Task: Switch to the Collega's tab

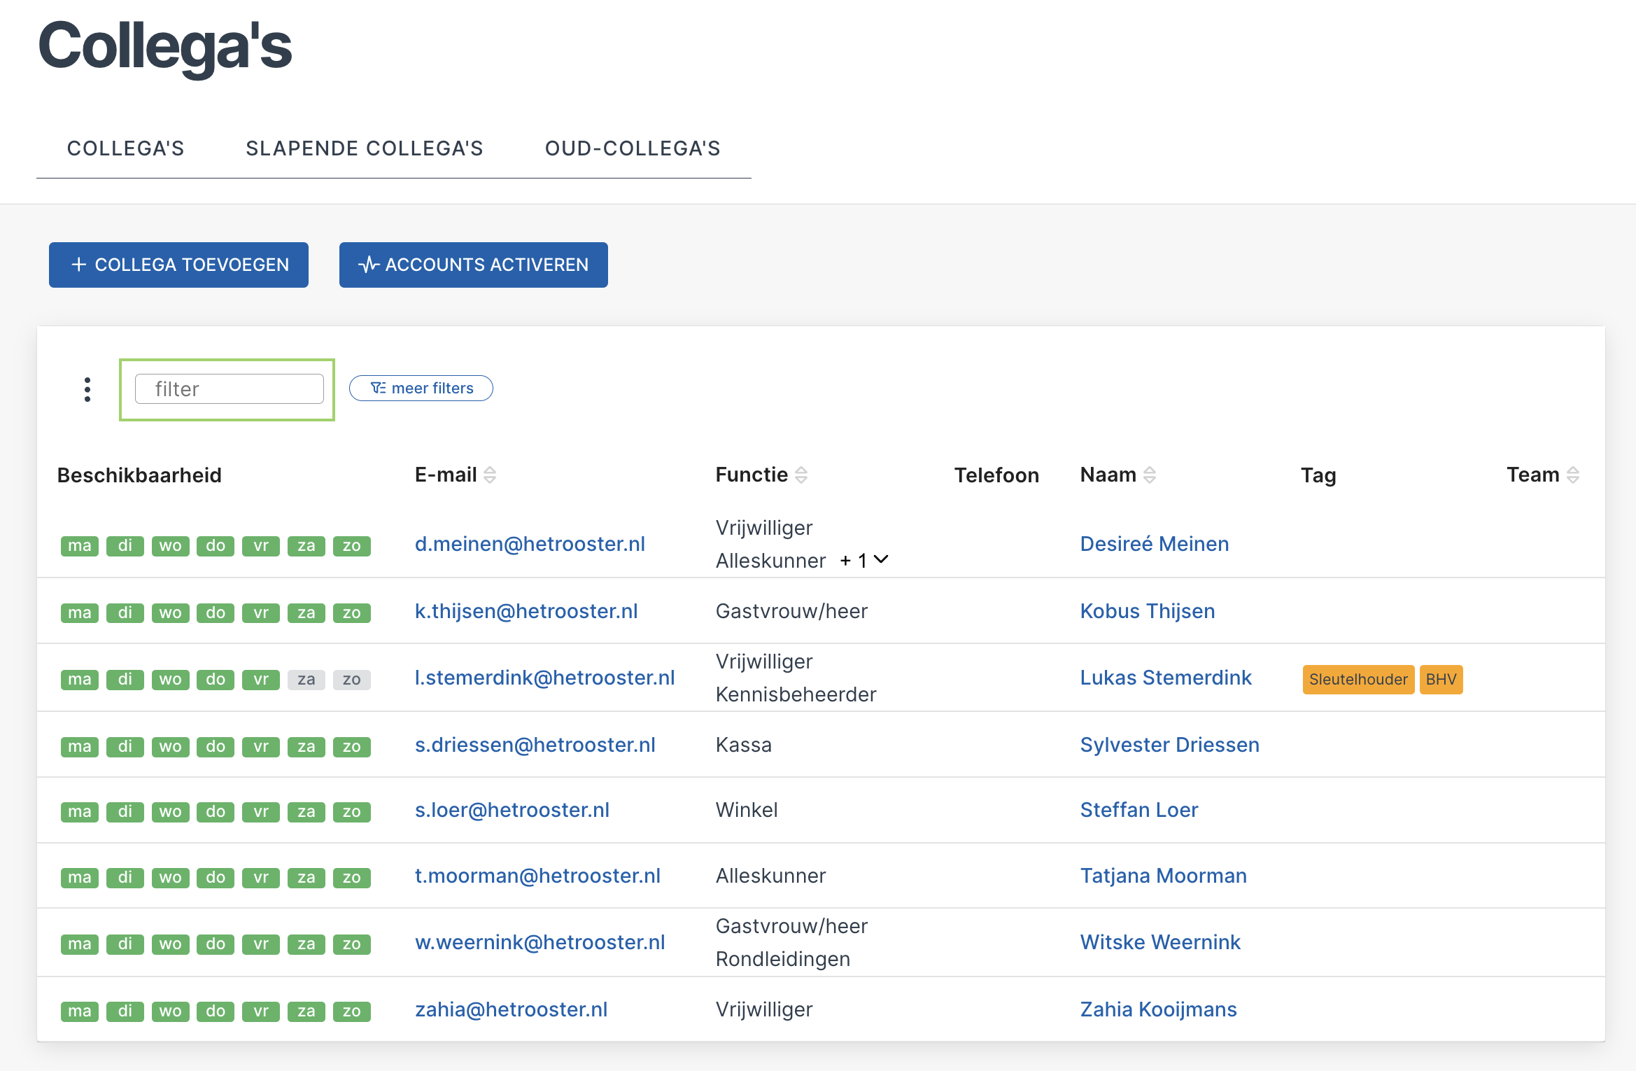Action: coord(126,148)
